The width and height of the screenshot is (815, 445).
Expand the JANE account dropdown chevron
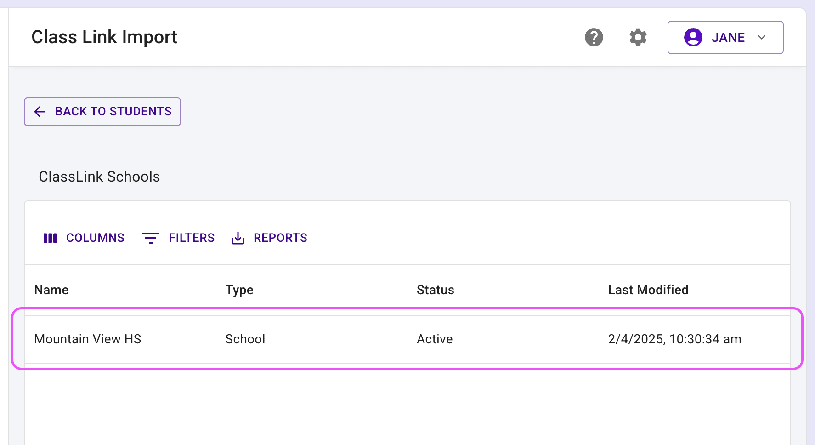click(x=762, y=37)
